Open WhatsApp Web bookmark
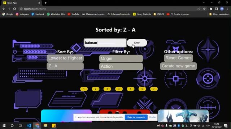 point(56,14)
